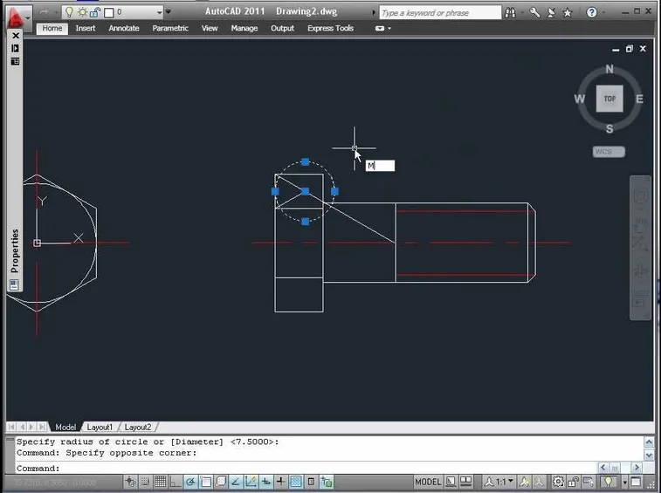Click command history scroll up arrow

point(649,442)
